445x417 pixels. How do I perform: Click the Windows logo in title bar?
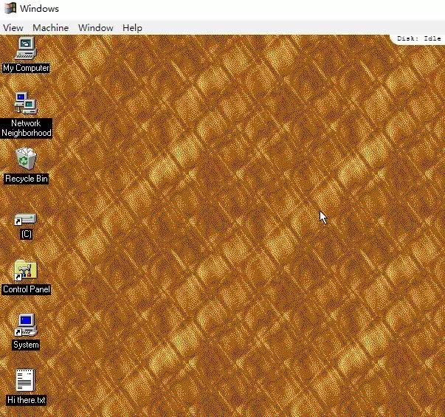(10, 8)
